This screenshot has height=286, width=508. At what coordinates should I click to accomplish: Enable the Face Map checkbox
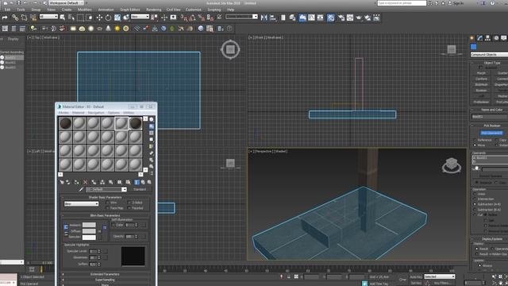point(108,208)
